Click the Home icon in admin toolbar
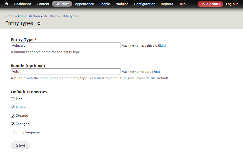 click(7, 4)
